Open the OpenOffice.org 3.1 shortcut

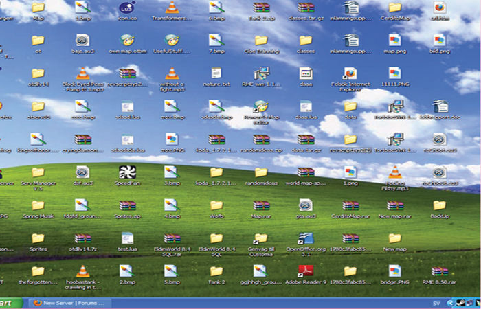pos(305,238)
